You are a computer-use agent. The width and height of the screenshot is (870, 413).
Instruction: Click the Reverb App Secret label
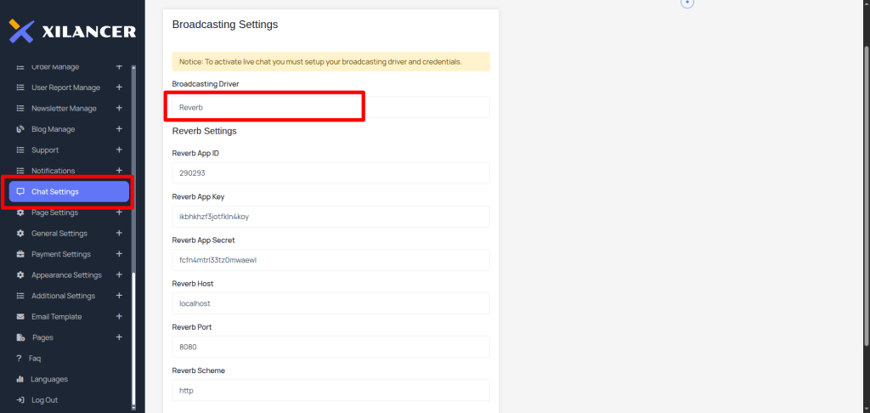[204, 240]
